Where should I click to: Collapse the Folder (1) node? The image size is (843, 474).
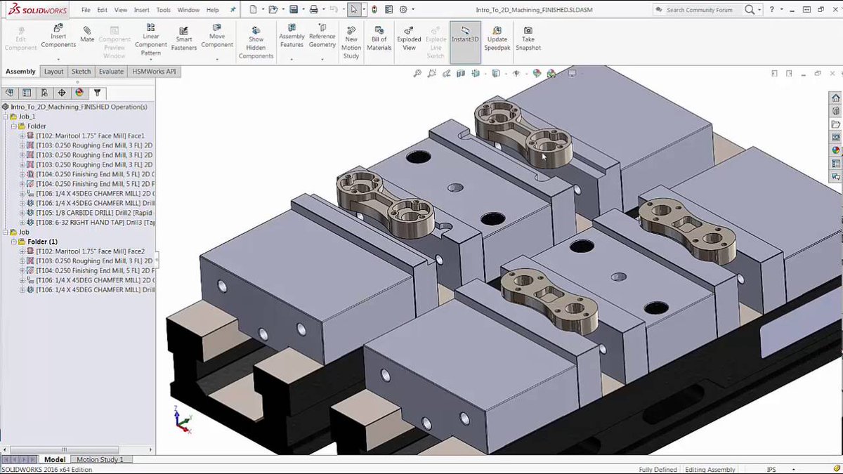coord(13,242)
